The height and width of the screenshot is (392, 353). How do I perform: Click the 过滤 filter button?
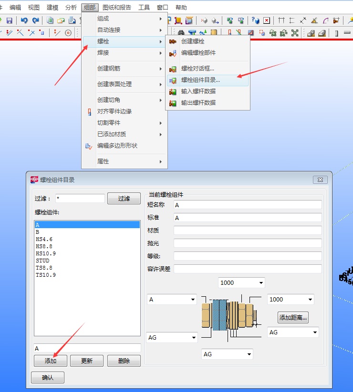pos(124,199)
